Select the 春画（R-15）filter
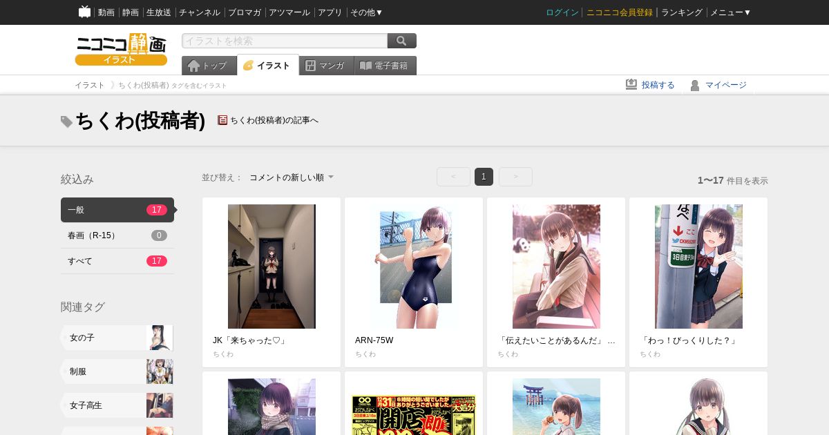The width and height of the screenshot is (829, 435). point(117,235)
